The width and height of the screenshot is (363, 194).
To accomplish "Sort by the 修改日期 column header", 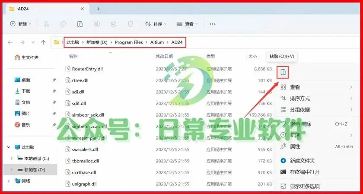I will [164, 56].
